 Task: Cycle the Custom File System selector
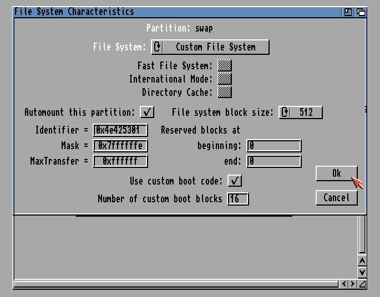(x=210, y=47)
